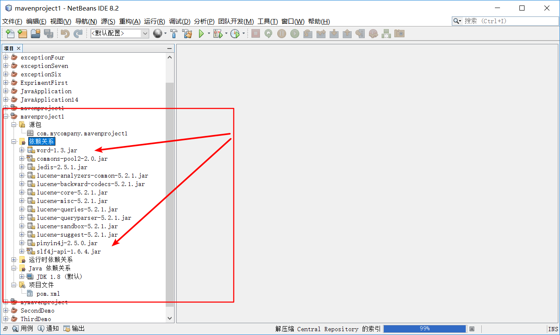Click the Apply Code Changes icon
Viewport: 560px width, 335px height.
[x=373, y=34]
